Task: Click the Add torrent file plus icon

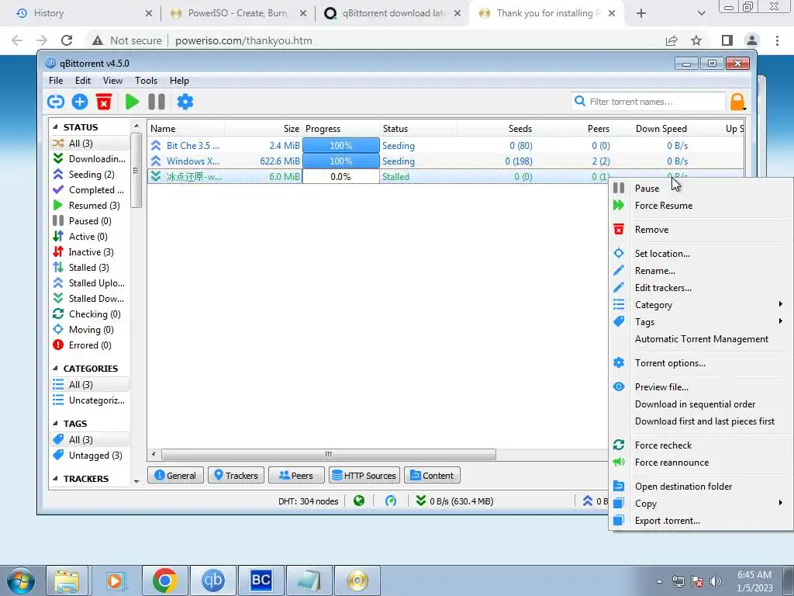Action: click(80, 102)
